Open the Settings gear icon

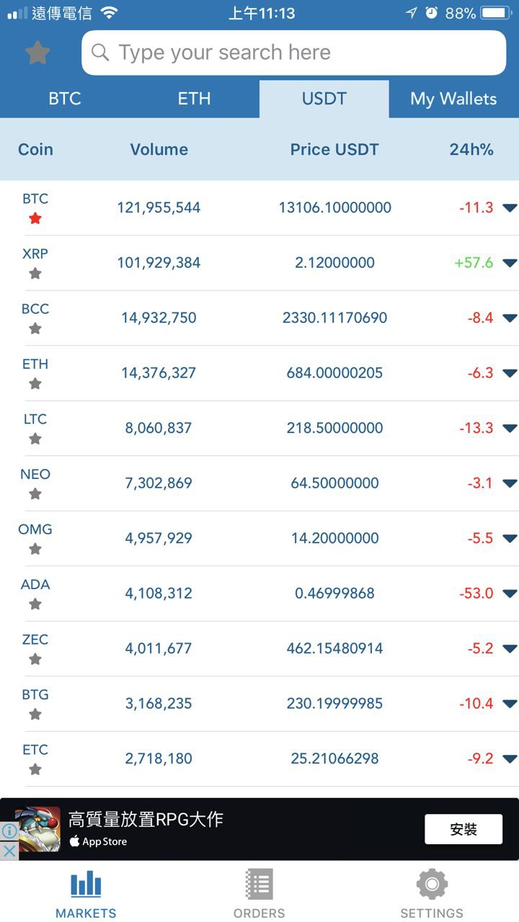pos(432,884)
